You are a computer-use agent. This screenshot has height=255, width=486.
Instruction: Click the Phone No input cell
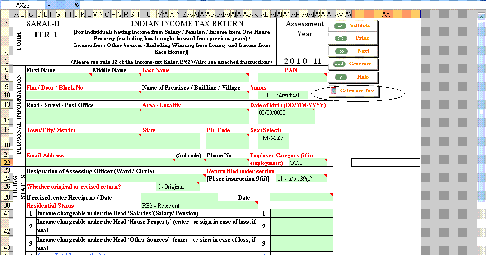227,162
